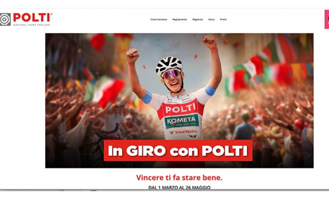Click the VisitMalta logo on the jersey
This screenshot has height=199, width=329.
[183, 132]
